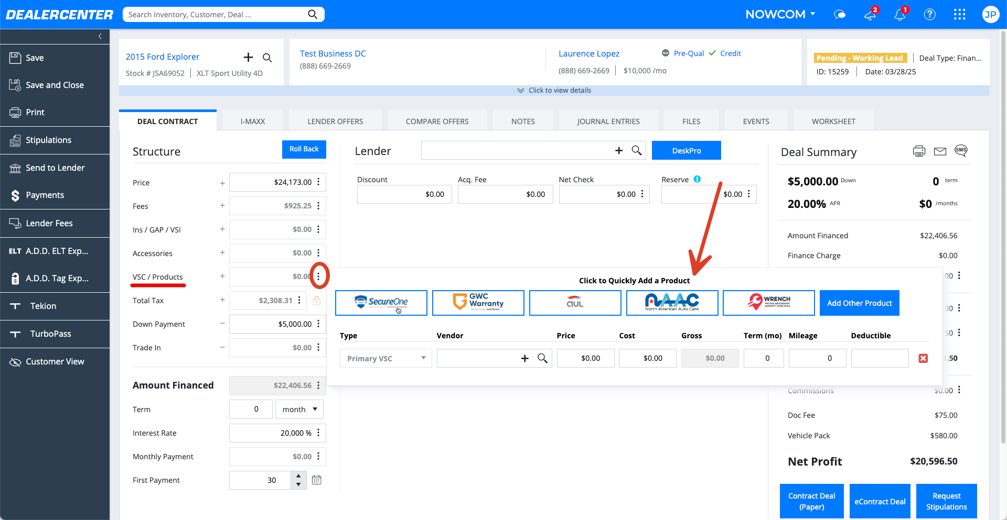Add vendor plus icon in product row
Image resolution: width=1007 pixels, height=520 pixels.
(x=524, y=358)
